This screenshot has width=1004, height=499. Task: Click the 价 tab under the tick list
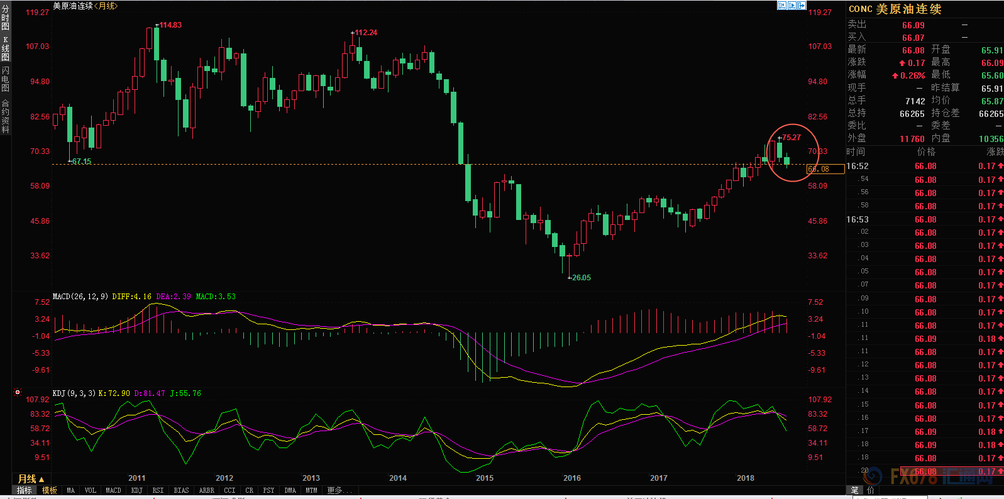click(x=871, y=490)
